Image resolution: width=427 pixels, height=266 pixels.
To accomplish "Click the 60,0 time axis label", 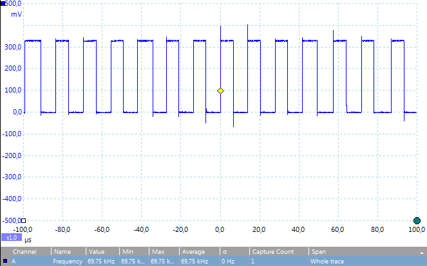I will coord(337,229).
